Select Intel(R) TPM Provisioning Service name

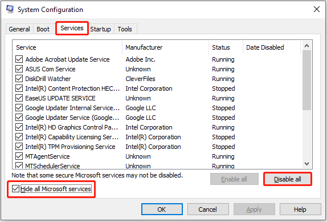tap(70, 147)
